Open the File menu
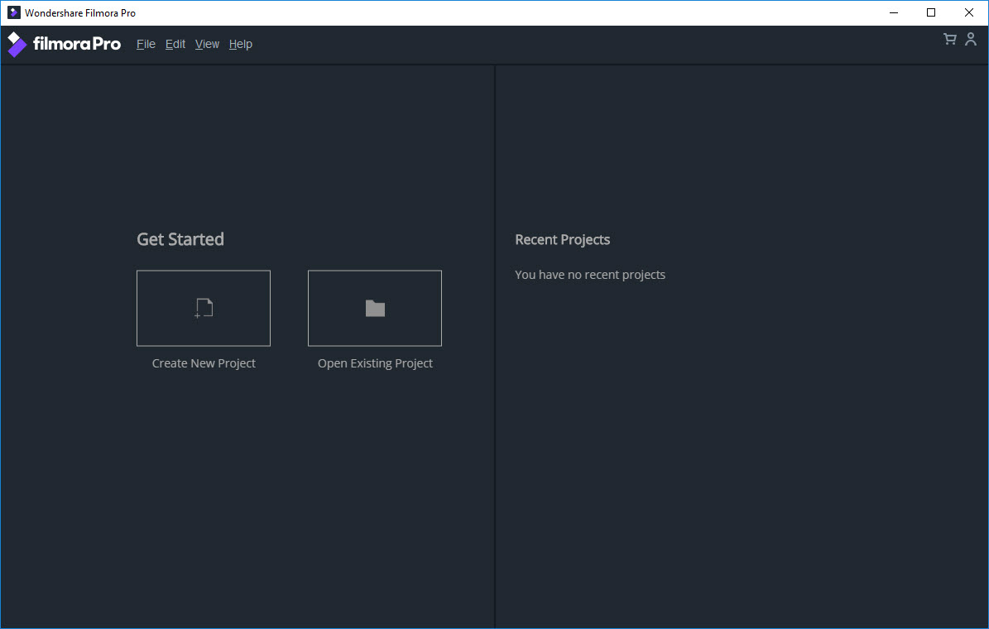 tap(146, 44)
